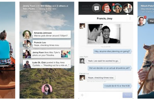The width and height of the screenshot is (154, 102).
Task: Open the Francis, Joey chat options menu
Action: coord(130,18)
